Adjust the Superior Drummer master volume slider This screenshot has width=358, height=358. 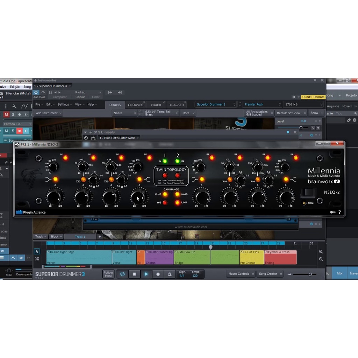click(x=310, y=274)
